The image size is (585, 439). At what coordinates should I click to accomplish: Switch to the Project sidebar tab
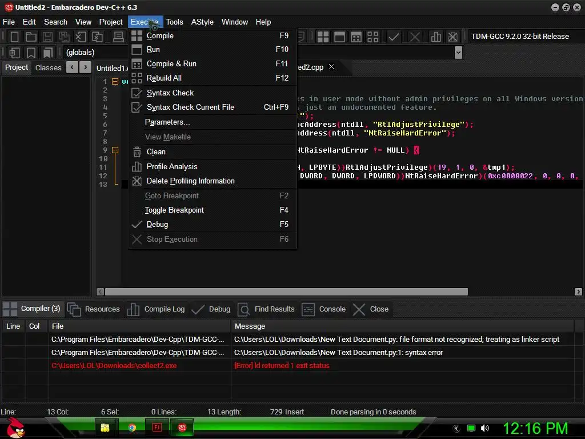pyautogui.click(x=17, y=67)
